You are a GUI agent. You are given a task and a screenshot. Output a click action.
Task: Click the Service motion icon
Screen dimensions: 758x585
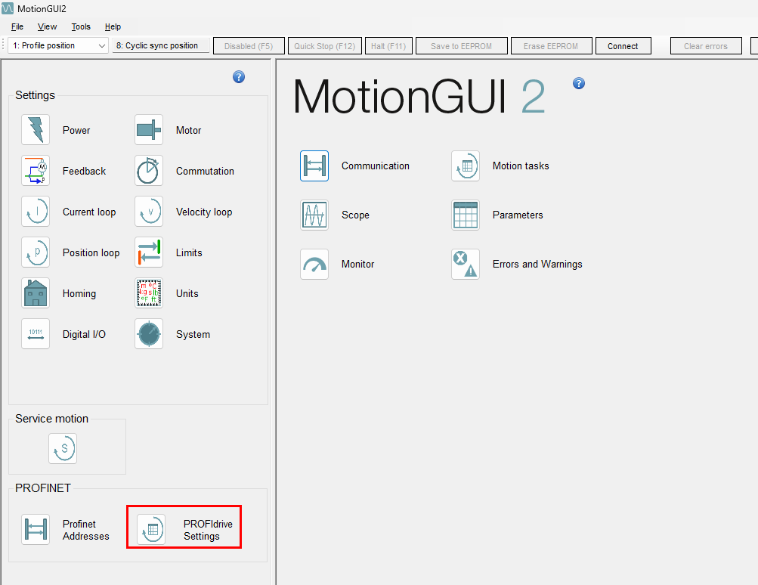[63, 449]
